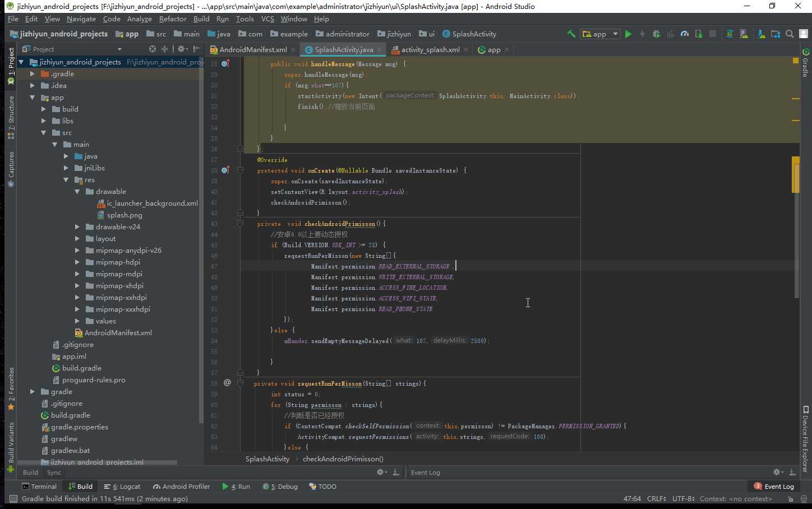The height and width of the screenshot is (509, 812).
Task: Start debugging with the bug icon
Action: (x=656, y=34)
